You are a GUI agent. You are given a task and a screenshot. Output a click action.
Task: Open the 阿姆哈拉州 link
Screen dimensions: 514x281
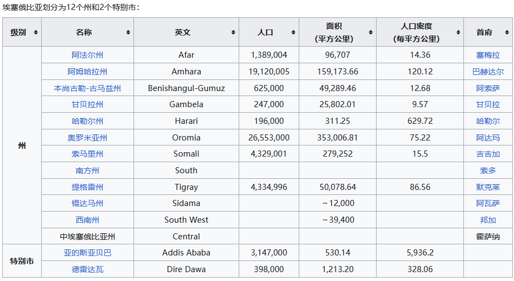87,72
